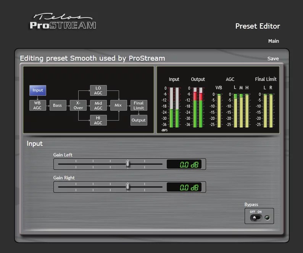
Task: Open the HI AGC block
Action: 98,120
